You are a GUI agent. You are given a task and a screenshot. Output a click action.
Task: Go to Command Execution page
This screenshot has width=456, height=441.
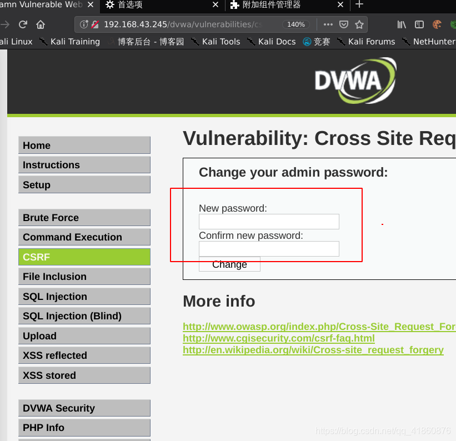[x=84, y=237]
